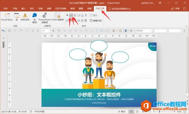Switch to Normal view in status bar
Image resolution: width=189 pixels, height=114 pixels.
[131, 112]
